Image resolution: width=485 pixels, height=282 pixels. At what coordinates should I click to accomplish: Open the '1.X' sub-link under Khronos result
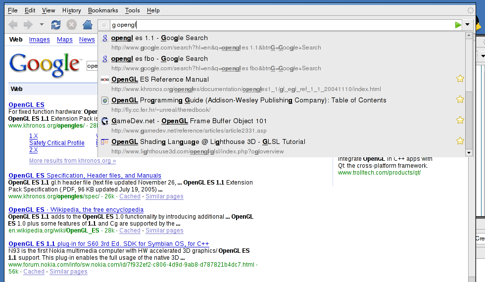34,136
